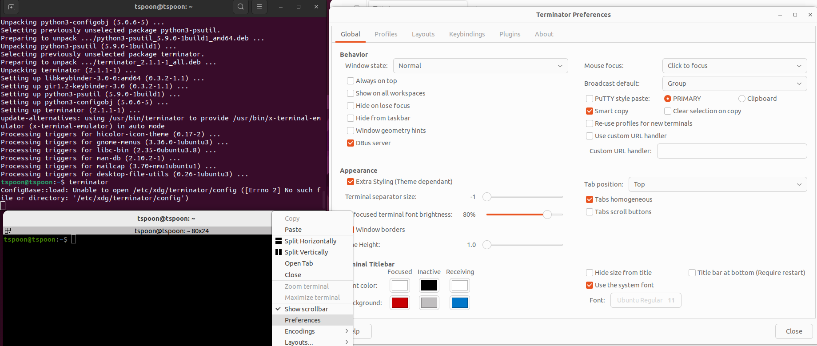
Task: Enable Always on top checkbox
Action: [x=351, y=81]
